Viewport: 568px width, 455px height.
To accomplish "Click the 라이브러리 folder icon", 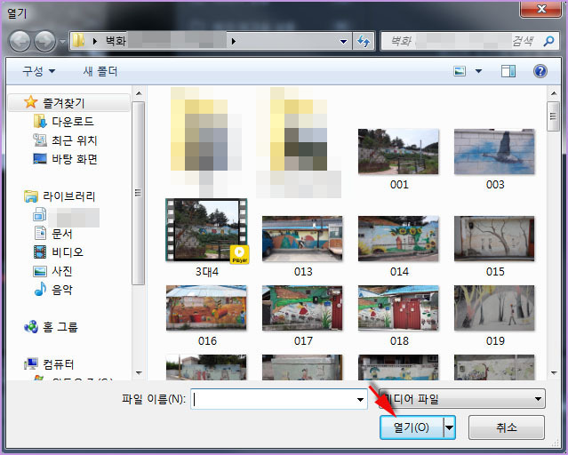I will (31, 196).
